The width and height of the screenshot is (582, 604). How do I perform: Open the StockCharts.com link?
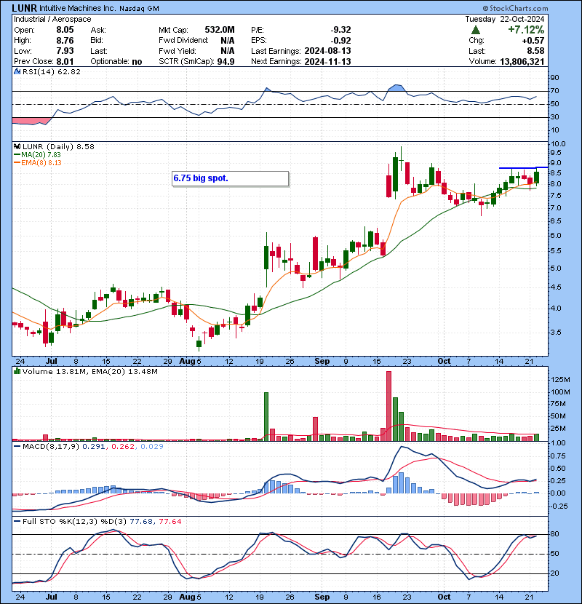pos(519,8)
